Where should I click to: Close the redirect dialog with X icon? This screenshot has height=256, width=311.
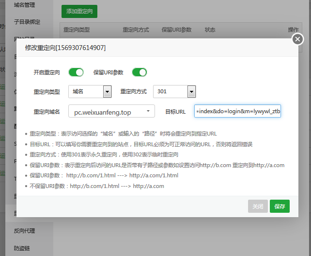point(297,39)
